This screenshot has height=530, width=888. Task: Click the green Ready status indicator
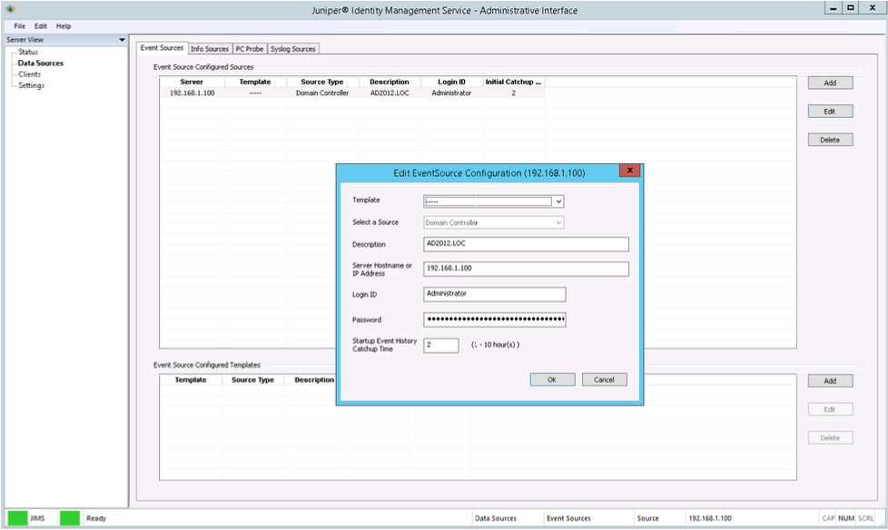(70, 518)
